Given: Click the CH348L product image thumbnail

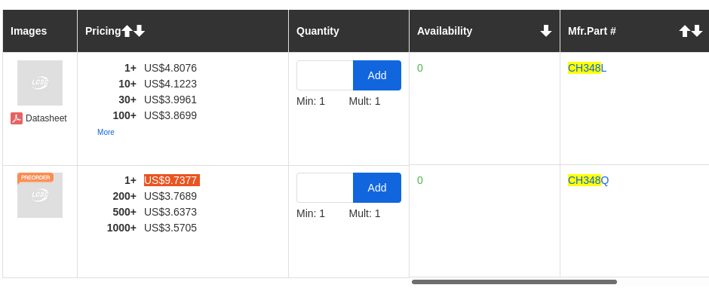Looking at the screenshot, I should point(40,83).
